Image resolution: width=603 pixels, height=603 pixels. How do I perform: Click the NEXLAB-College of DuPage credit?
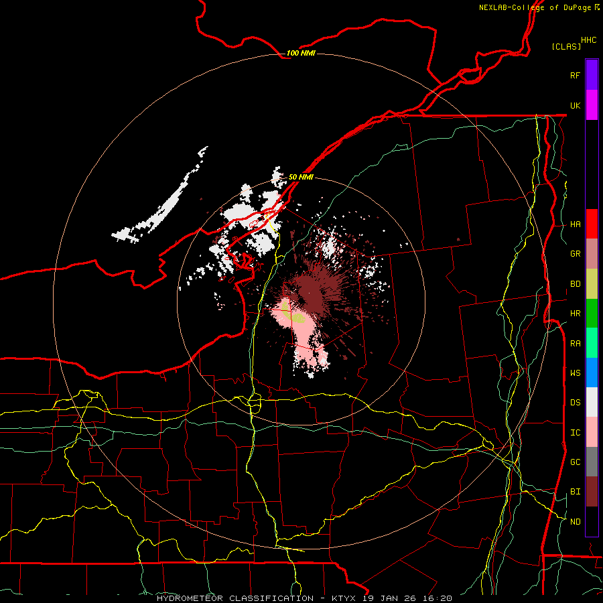[x=535, y=7]
